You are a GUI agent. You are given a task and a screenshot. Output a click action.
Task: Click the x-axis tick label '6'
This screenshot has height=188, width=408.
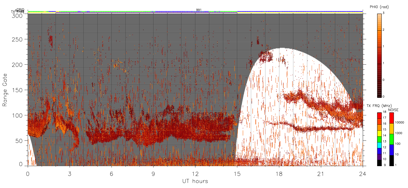click(111, 174)
